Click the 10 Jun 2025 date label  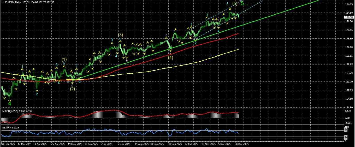tap(92, 144)
